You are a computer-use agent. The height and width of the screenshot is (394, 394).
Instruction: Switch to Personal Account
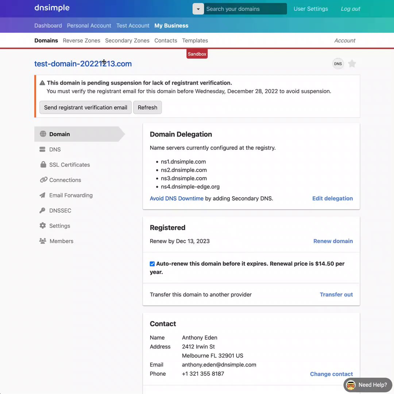coord(89,26)
